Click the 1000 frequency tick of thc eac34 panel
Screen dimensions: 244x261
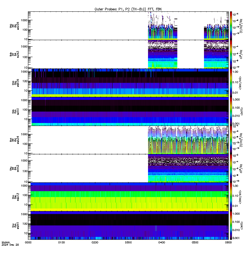(x=24, y=134)
